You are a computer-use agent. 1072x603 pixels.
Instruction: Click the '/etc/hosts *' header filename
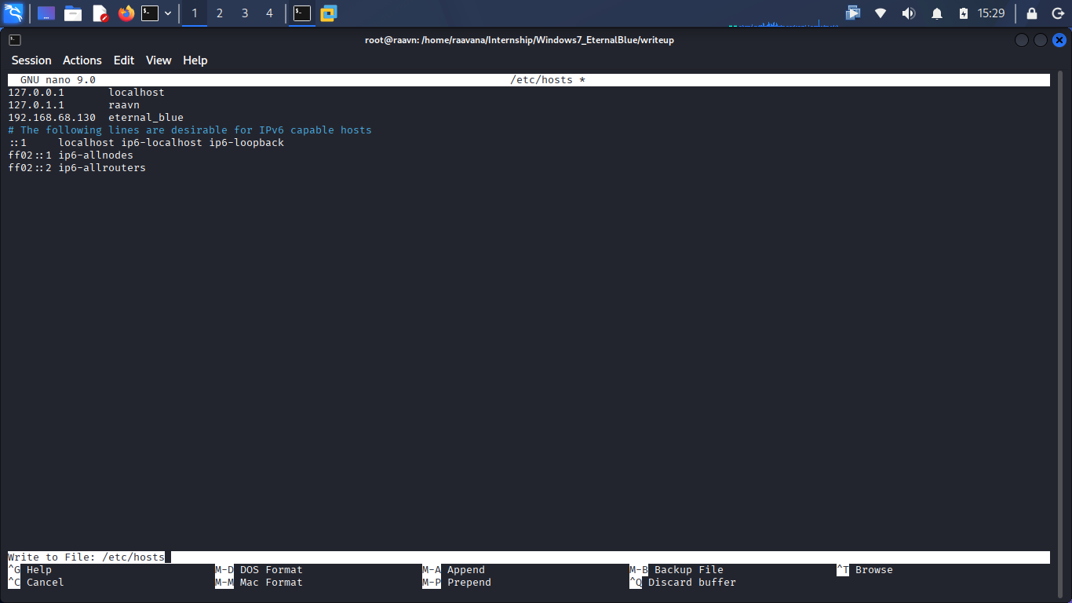pos(548,80)
